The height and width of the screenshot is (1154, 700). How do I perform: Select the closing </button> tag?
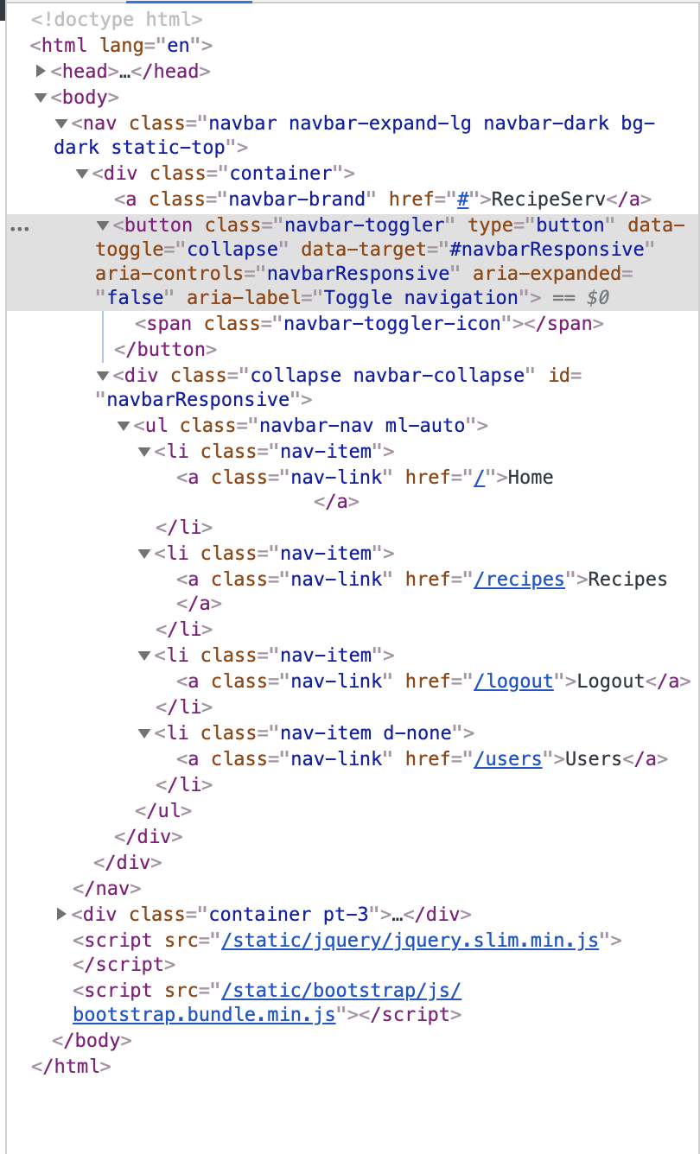pyautogui.click(x=166, y=350)
